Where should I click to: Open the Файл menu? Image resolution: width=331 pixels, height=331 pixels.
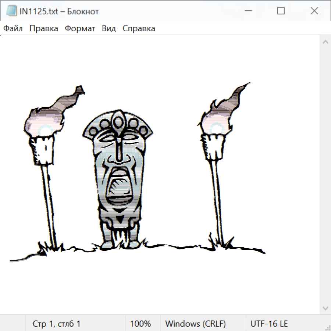(x=13, y=28)
